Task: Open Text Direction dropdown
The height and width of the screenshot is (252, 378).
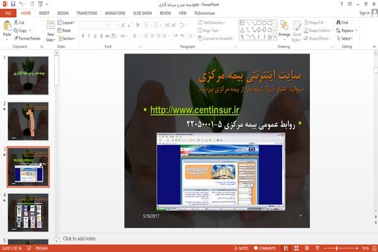Action: point(212,23)
